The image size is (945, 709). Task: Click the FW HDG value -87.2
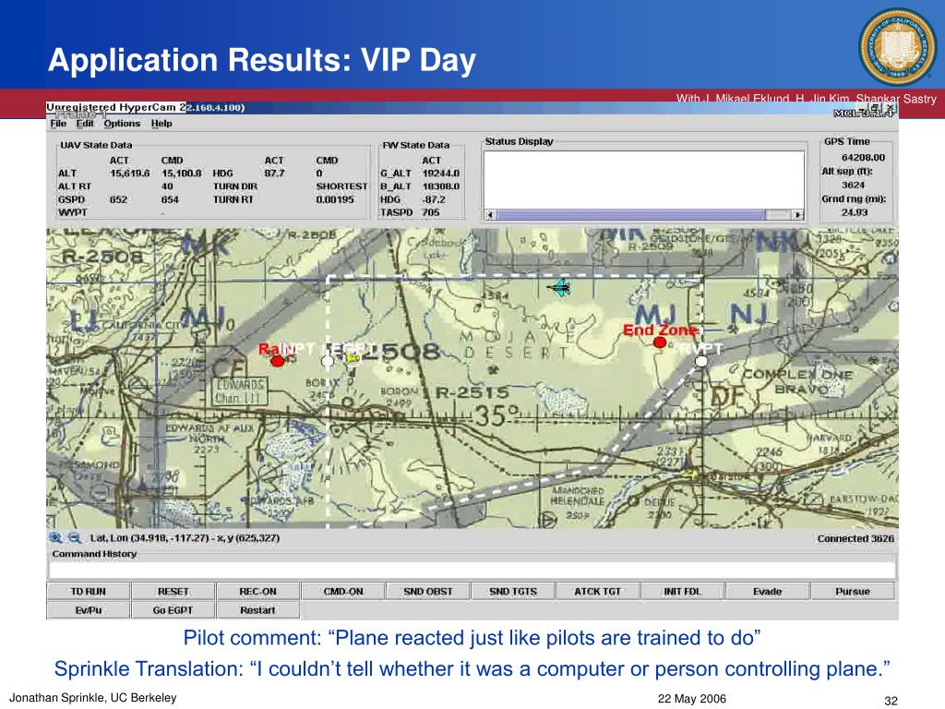(434, 199)
